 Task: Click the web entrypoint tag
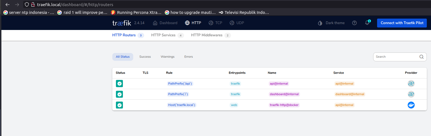point(234,105)
